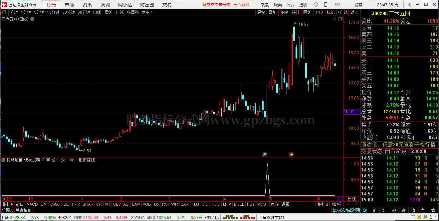
Task: Switch chart to 周线 weekly period
Action: pyautogui.click(x=109, y=12)
